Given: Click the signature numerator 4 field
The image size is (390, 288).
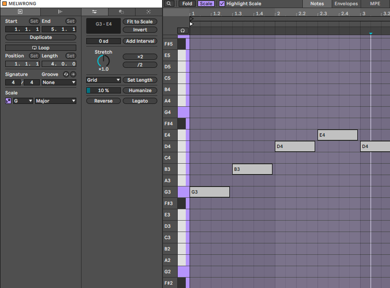Looking at the screenshot, I should pyautogui.click(x=13, y=83).
